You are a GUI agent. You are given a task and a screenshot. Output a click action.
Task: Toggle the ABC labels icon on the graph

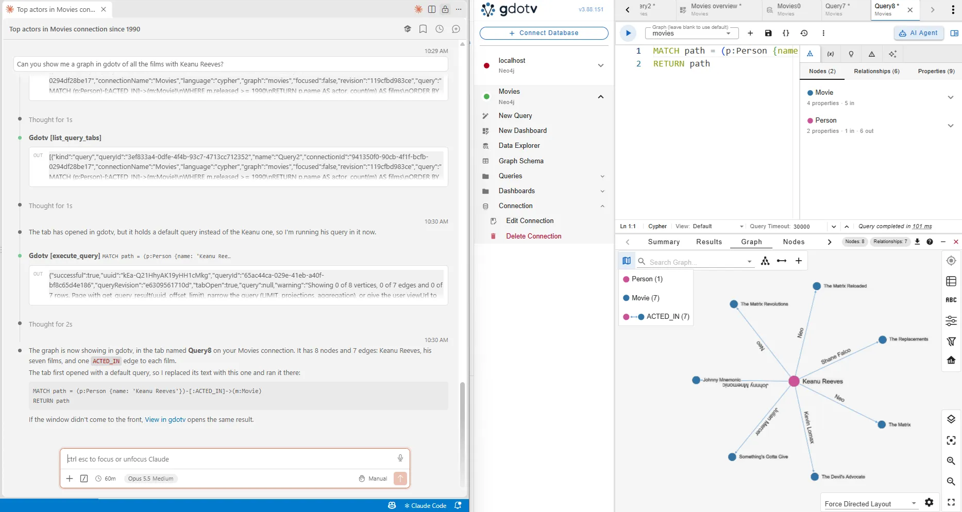point(951,300)
